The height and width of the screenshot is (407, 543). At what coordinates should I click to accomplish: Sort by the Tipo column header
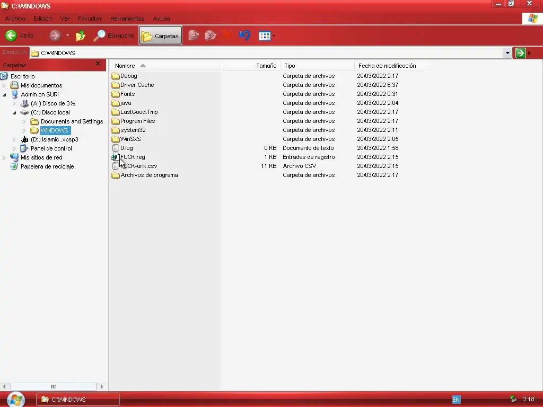click(317, 66)
